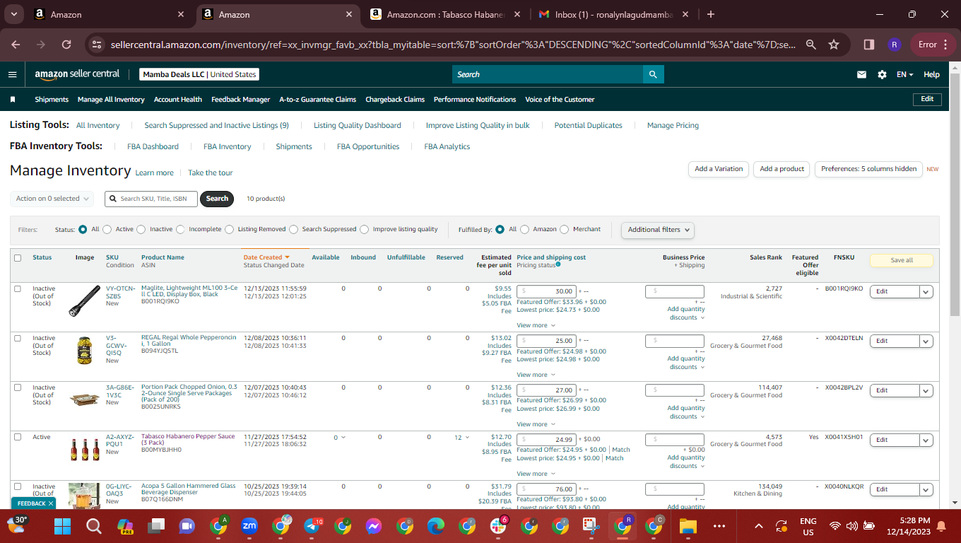Open the Account Health menu item

[178, 100]
